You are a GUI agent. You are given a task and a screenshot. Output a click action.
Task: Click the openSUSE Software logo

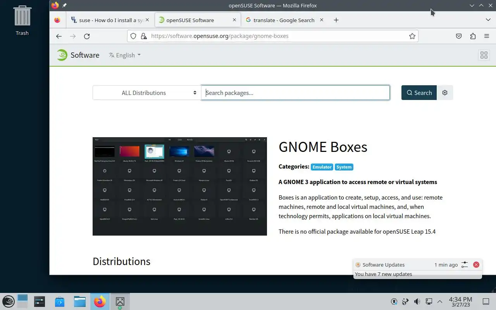(78, 55)
